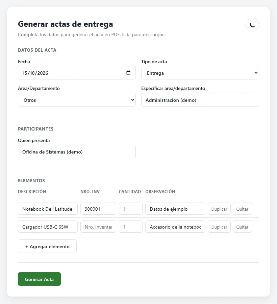This screenshot has width=277, height=304.
Task: Edit description Notebook Dell Latitude
Action: click(48, 209)
